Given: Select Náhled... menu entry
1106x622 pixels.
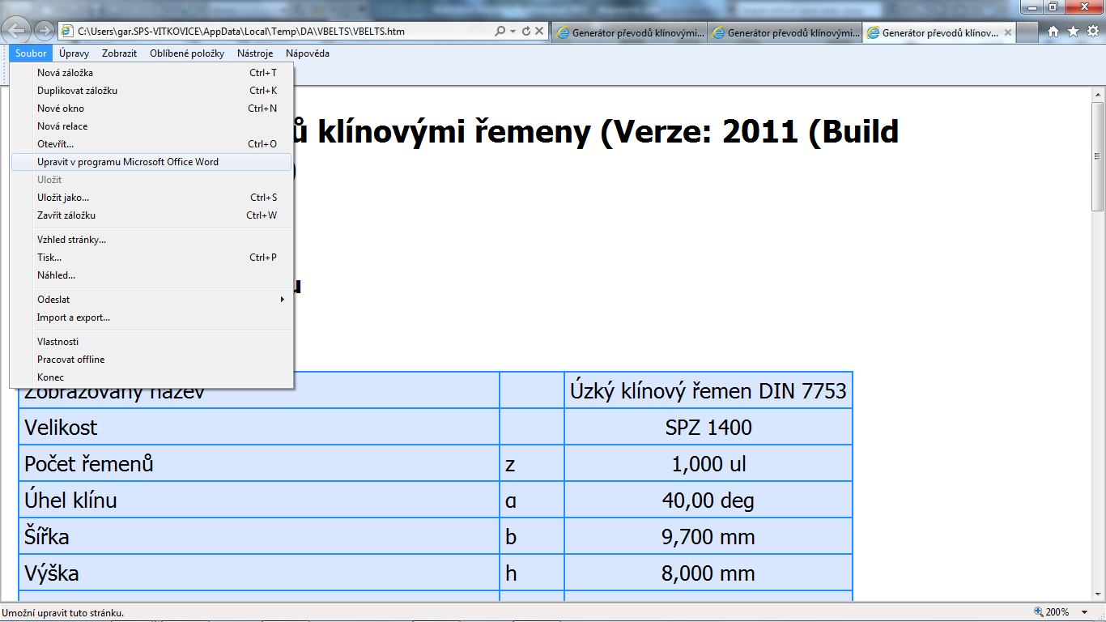Looking at the screenshot, I should [151, 275].
